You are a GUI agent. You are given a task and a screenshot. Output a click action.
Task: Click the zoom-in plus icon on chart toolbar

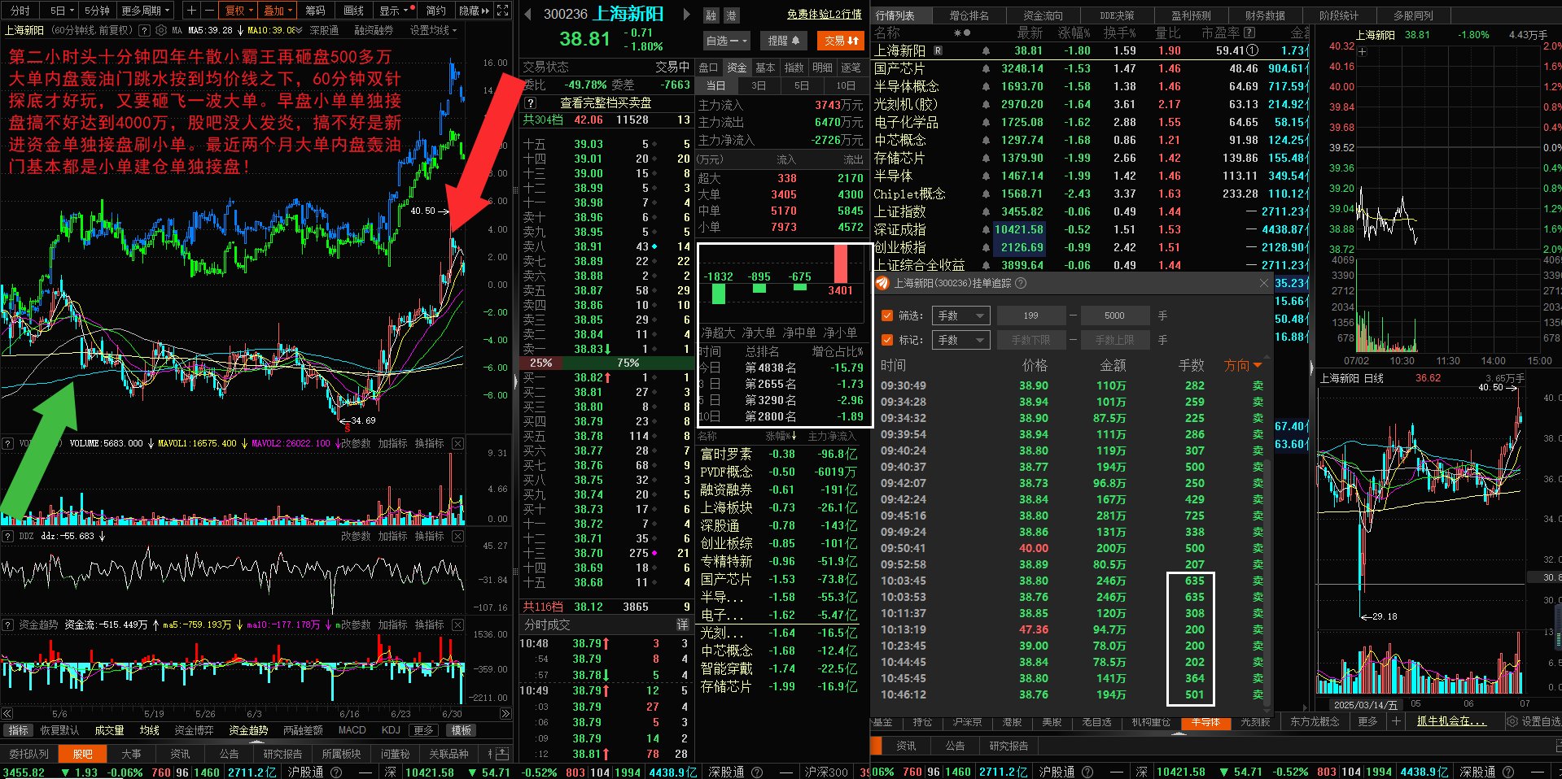192,11
